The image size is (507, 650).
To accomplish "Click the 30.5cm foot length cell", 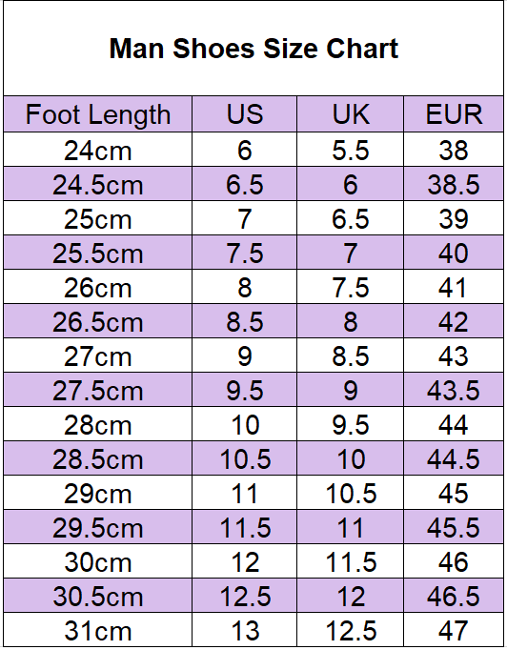I will coord(98,597).
